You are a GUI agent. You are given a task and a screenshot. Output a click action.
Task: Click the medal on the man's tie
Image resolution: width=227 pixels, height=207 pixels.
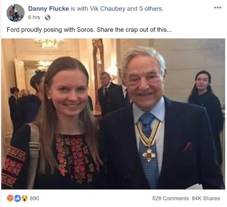point(149,155)
